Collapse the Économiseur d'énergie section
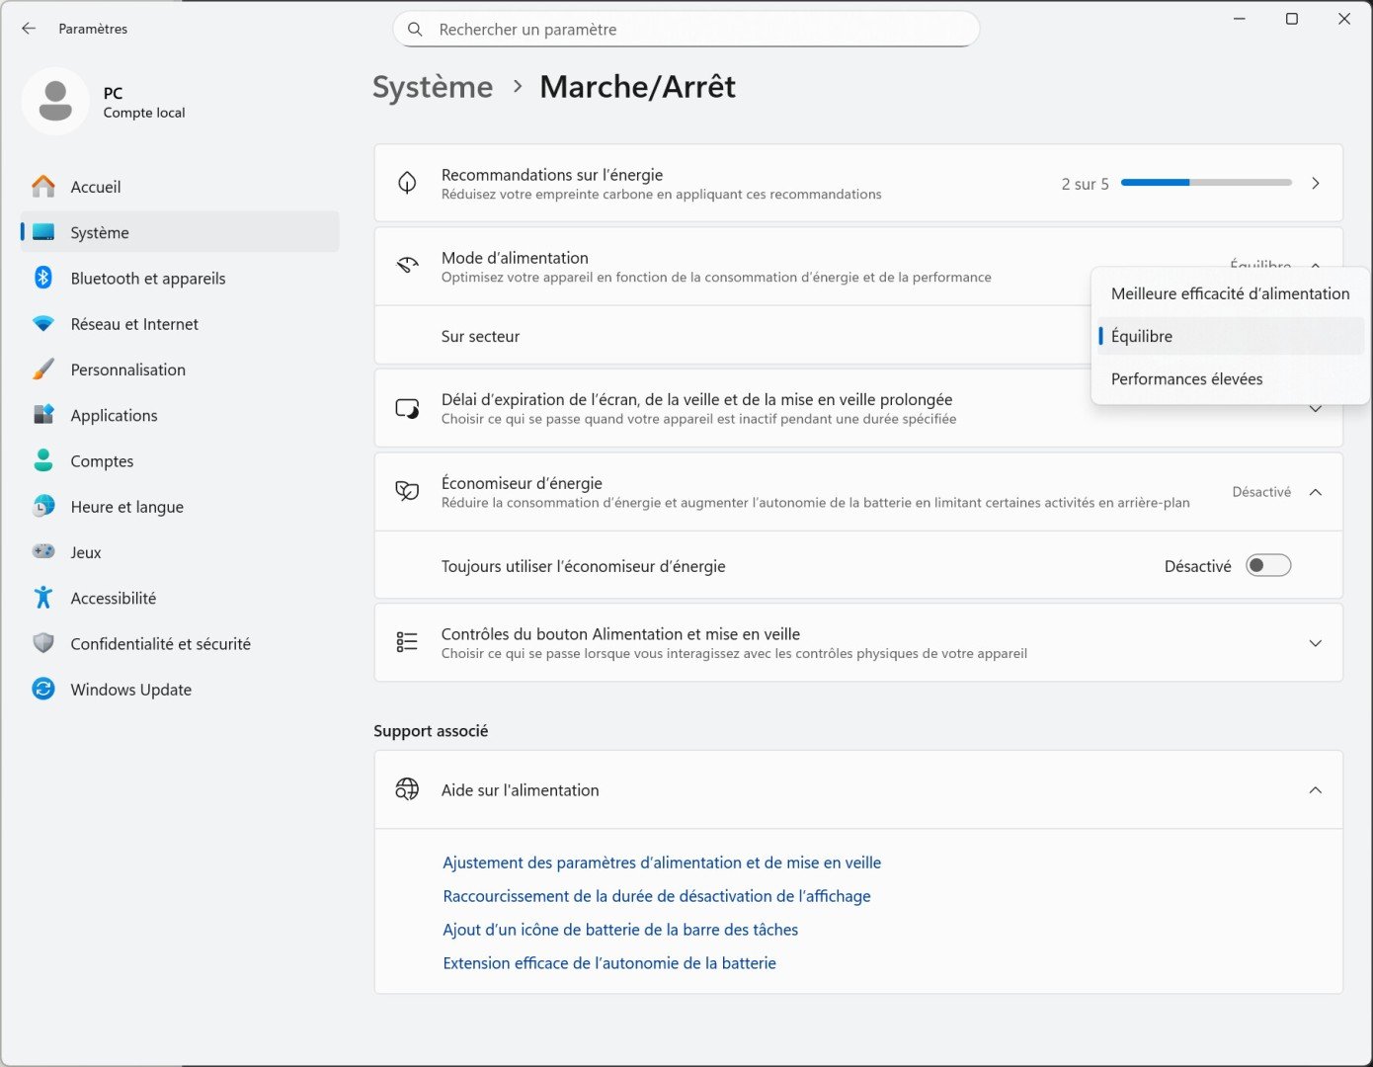The image size is (1373, 1067). click(x=1316, y=492)
